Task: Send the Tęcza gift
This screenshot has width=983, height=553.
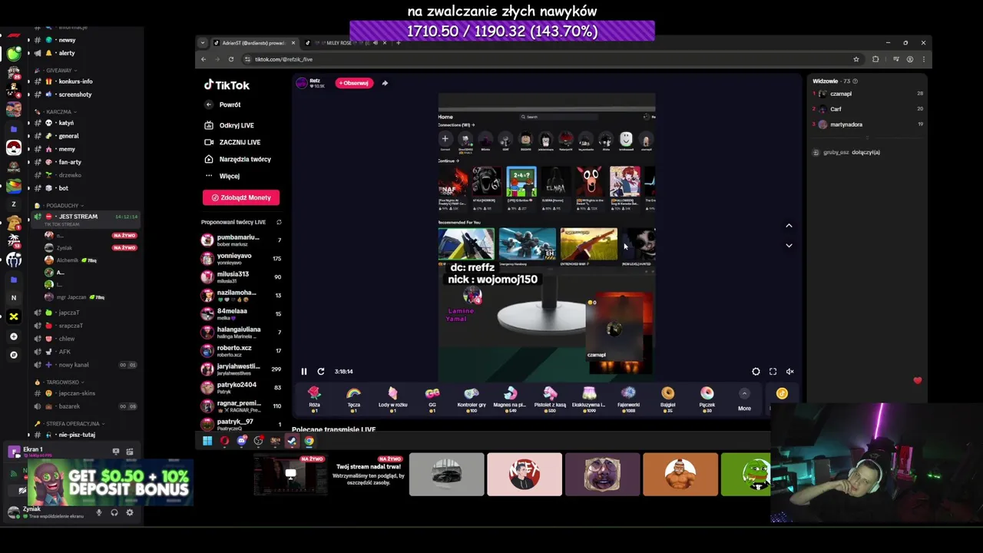Action: [x=353, y=399]
